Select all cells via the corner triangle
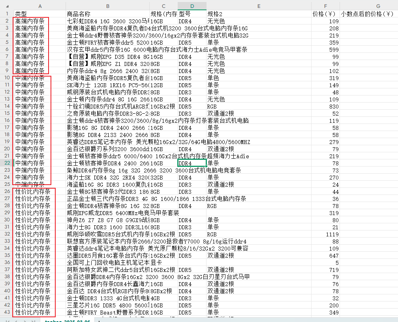Screen dimensions: 398x322 point(7,6)
